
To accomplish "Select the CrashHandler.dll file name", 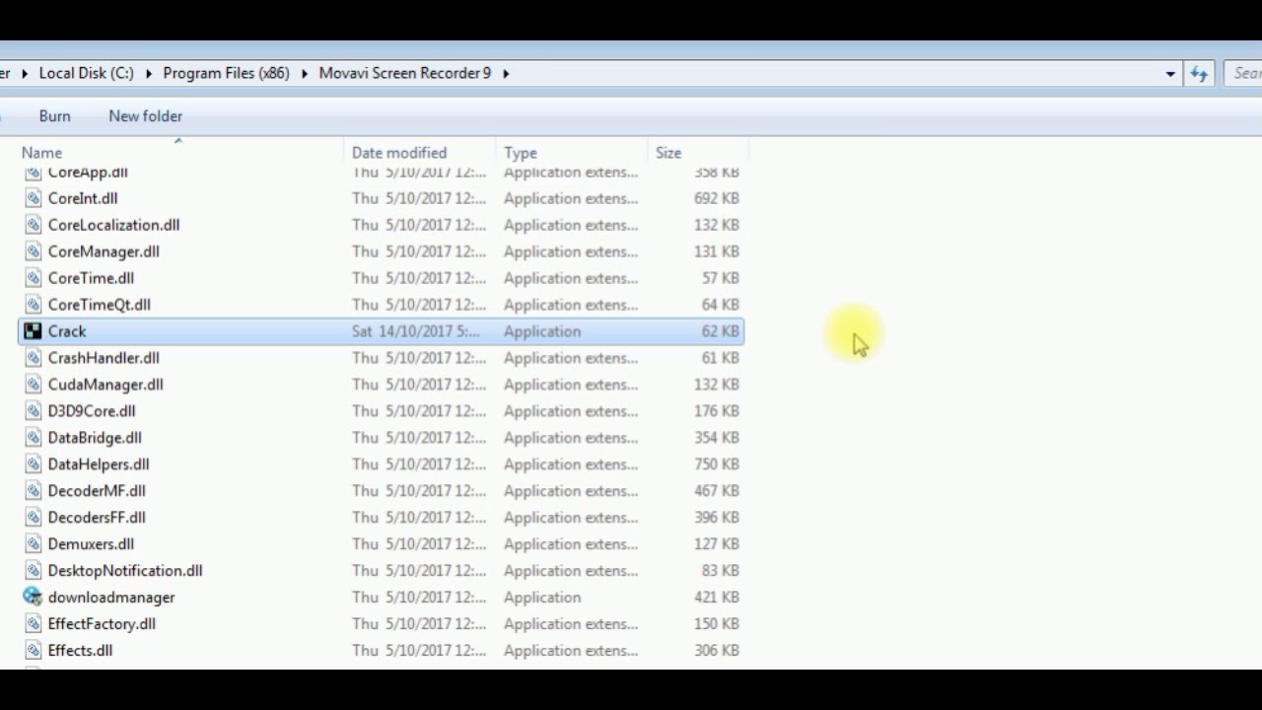I will [104, 358].
